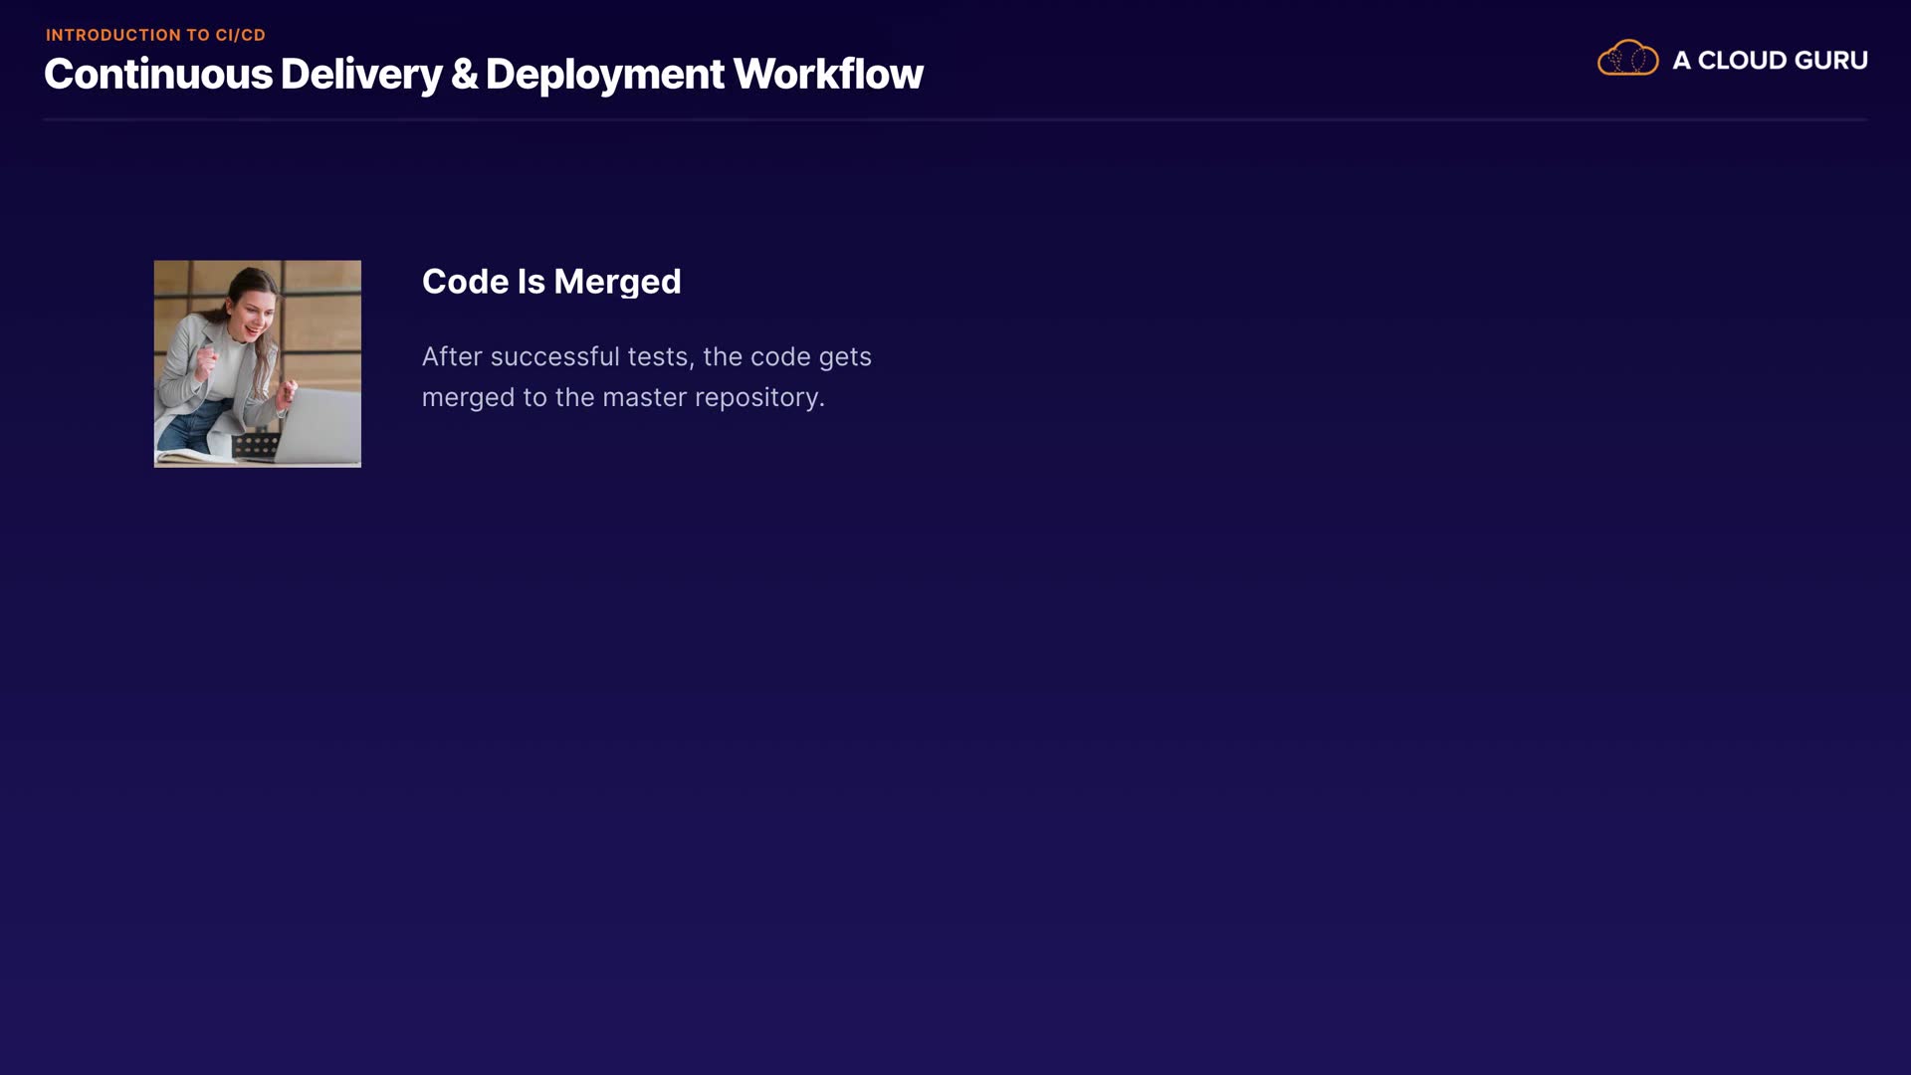Click the word Delivery in the title

pos(360,75)
